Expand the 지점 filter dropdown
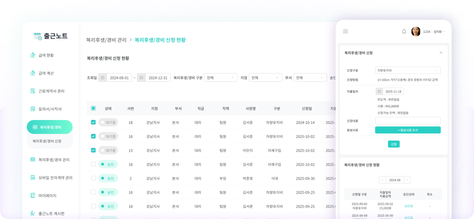 pos(265,78)
